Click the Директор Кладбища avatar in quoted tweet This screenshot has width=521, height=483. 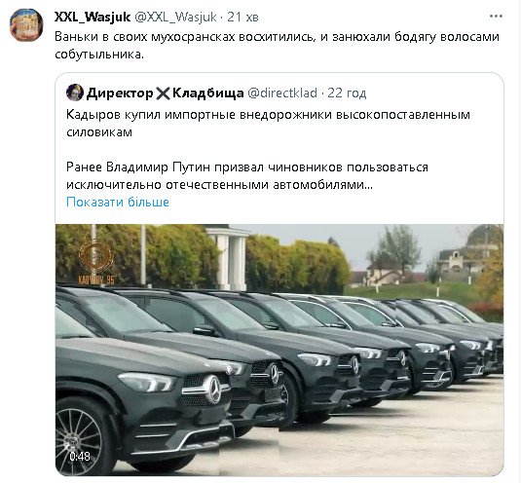tap(75, 93)
